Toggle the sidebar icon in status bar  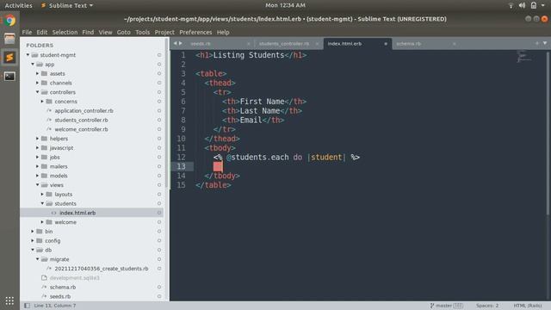(27, 306)
